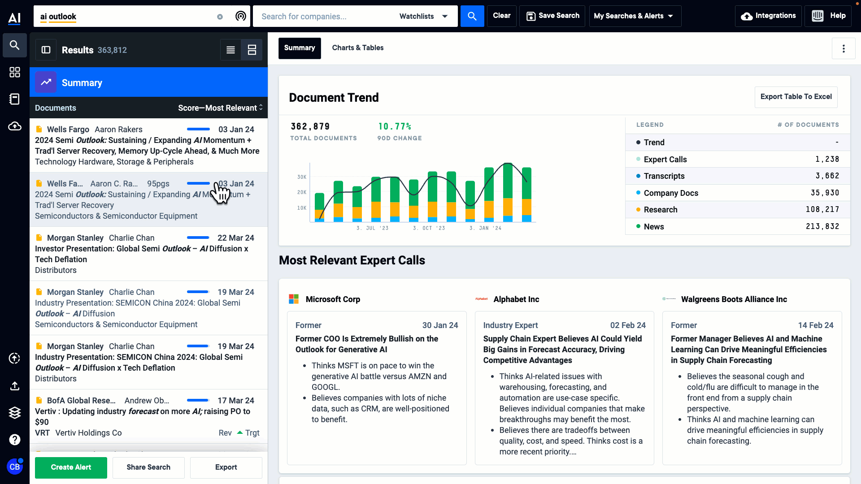Open Alphabet Supply Chain Expert call card

565,388
